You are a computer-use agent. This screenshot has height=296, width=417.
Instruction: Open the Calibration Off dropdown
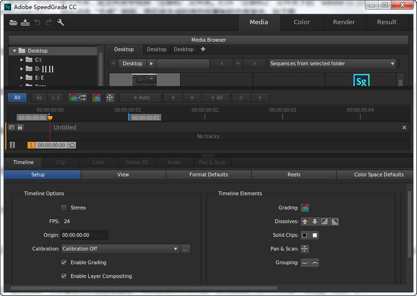tap(121, 249)
